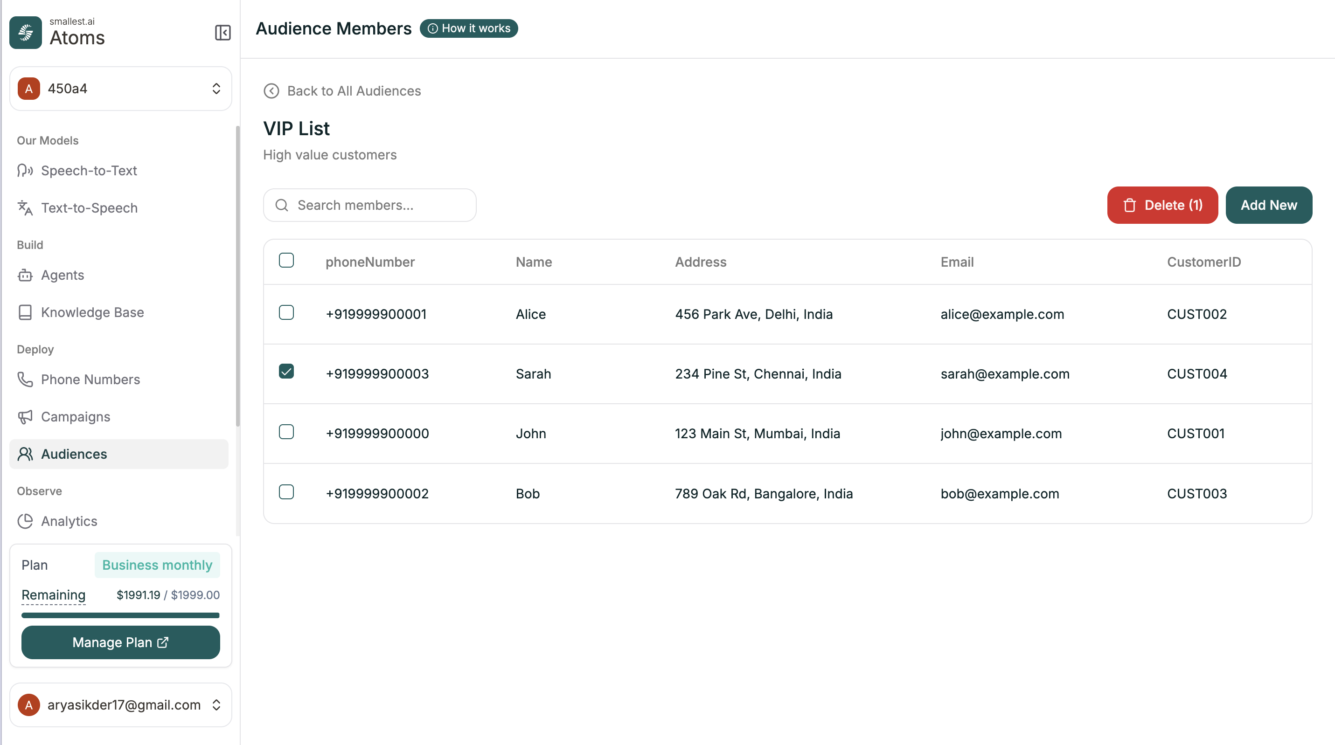Click the Text-to-Speech translate icon
Image resolution: width=1335 pixels, height=745 pixels.
point(25,208)
